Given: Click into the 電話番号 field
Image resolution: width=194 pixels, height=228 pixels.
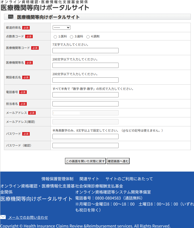Looking at the screenshot, I should pos(85,95).
